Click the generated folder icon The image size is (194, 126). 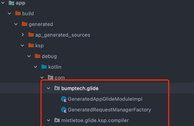tap(24, 24)
